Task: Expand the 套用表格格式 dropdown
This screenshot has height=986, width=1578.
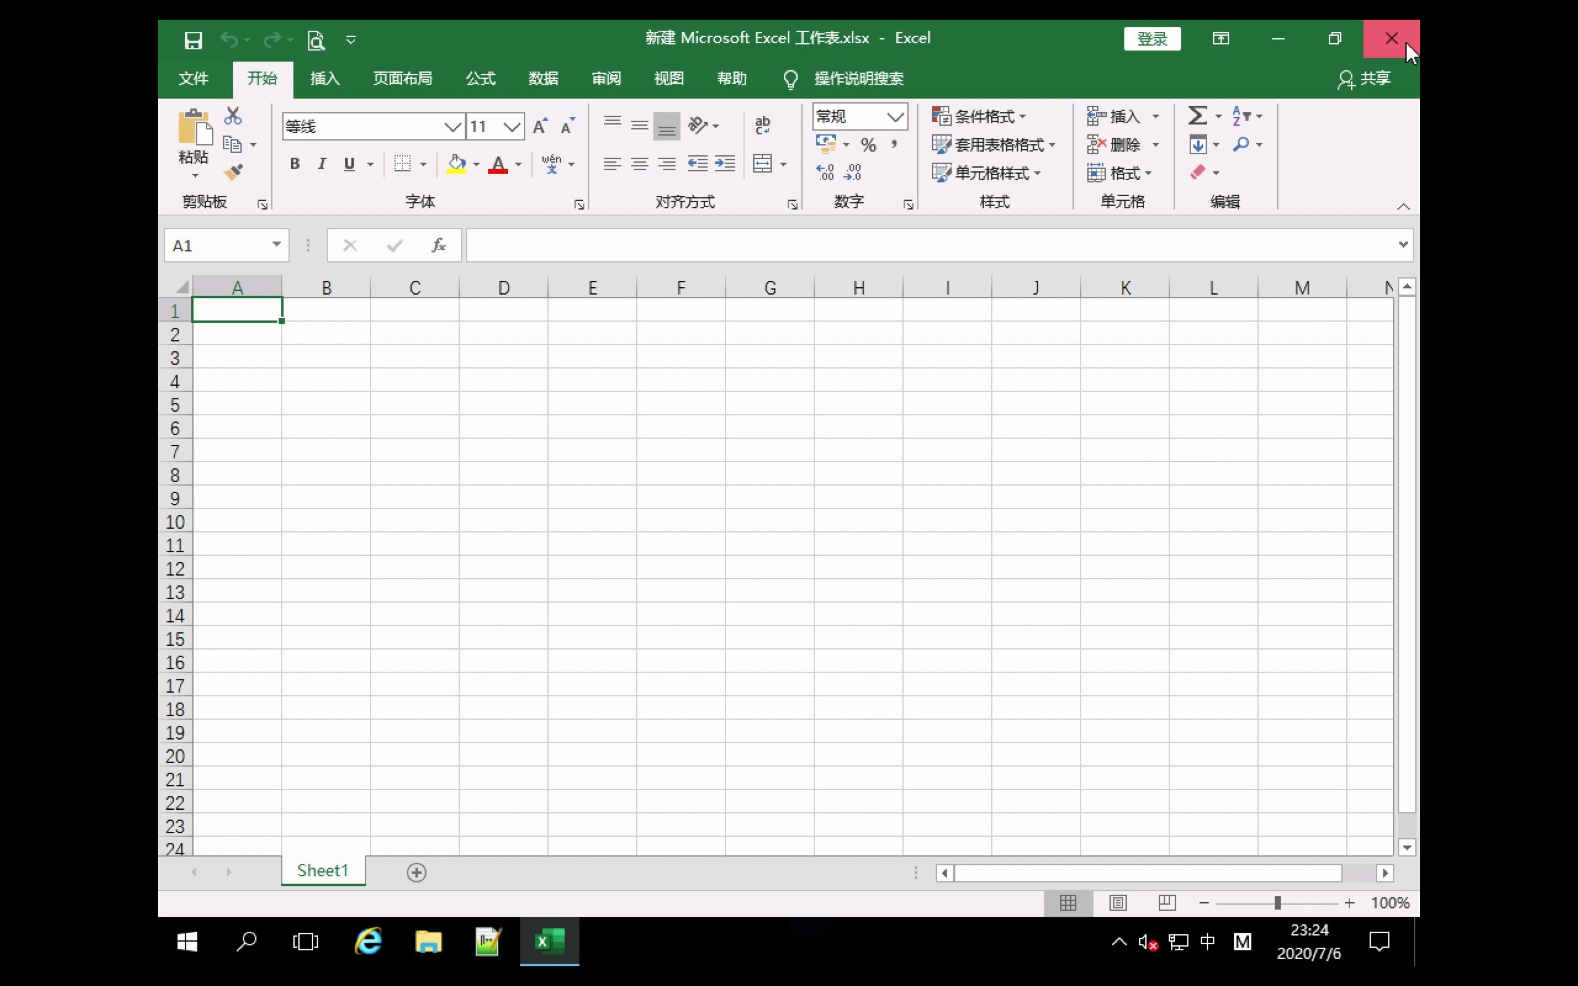Action: tap(1052, 145)
